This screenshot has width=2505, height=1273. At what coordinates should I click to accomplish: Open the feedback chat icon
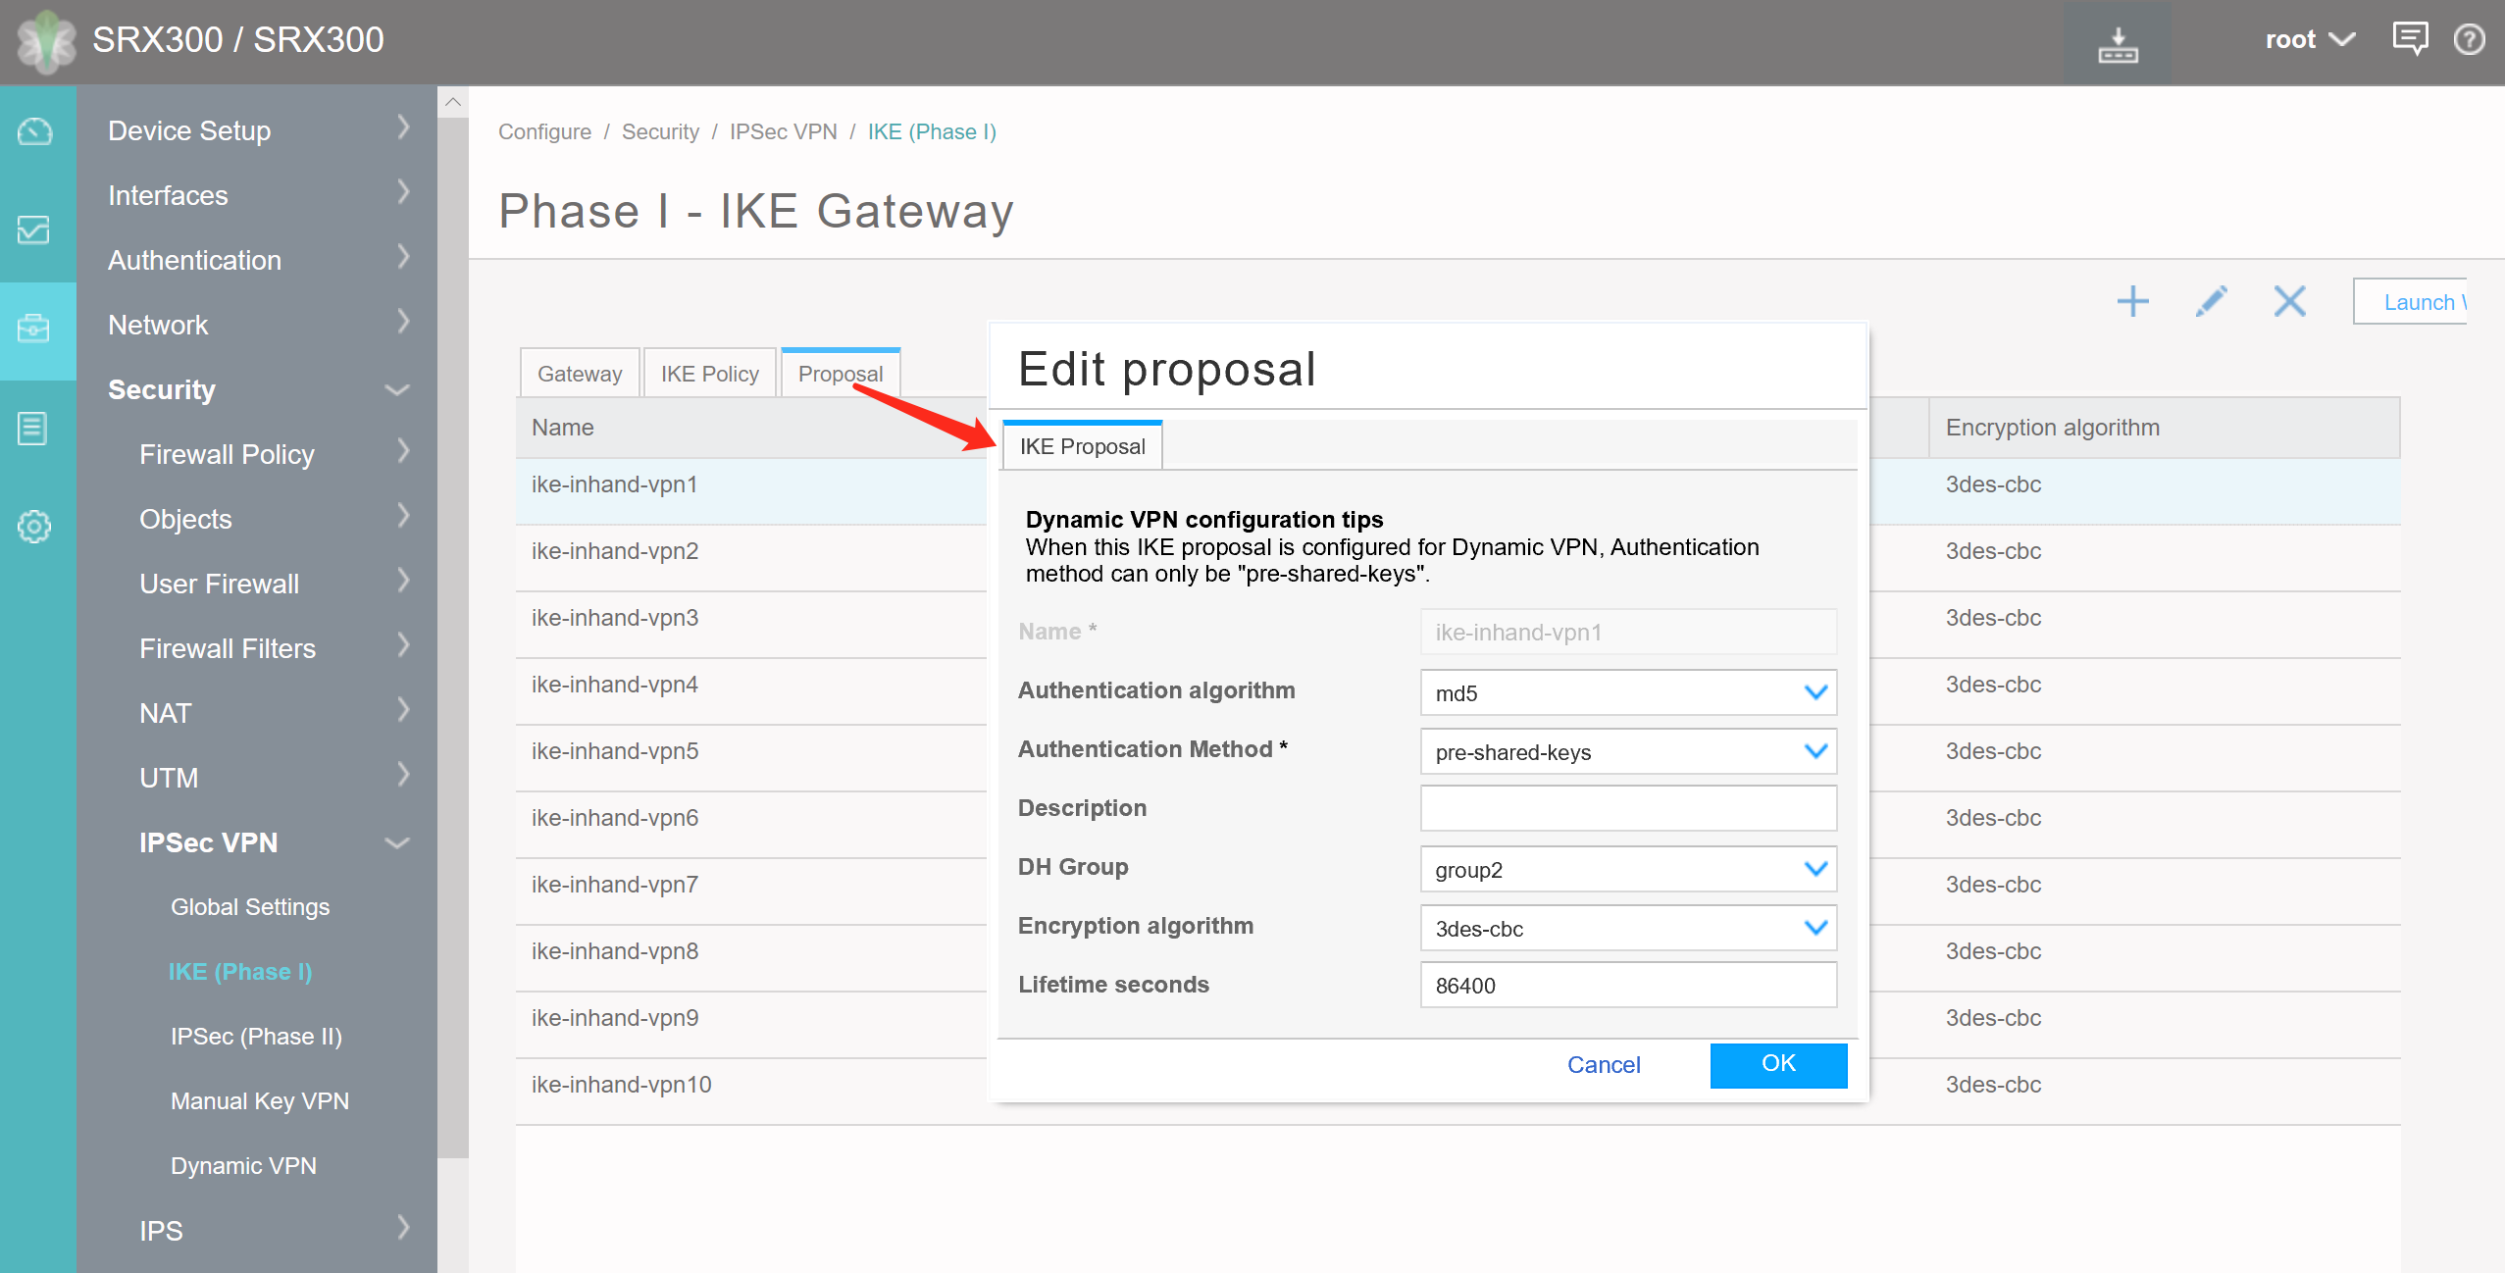coord(2409,39)
